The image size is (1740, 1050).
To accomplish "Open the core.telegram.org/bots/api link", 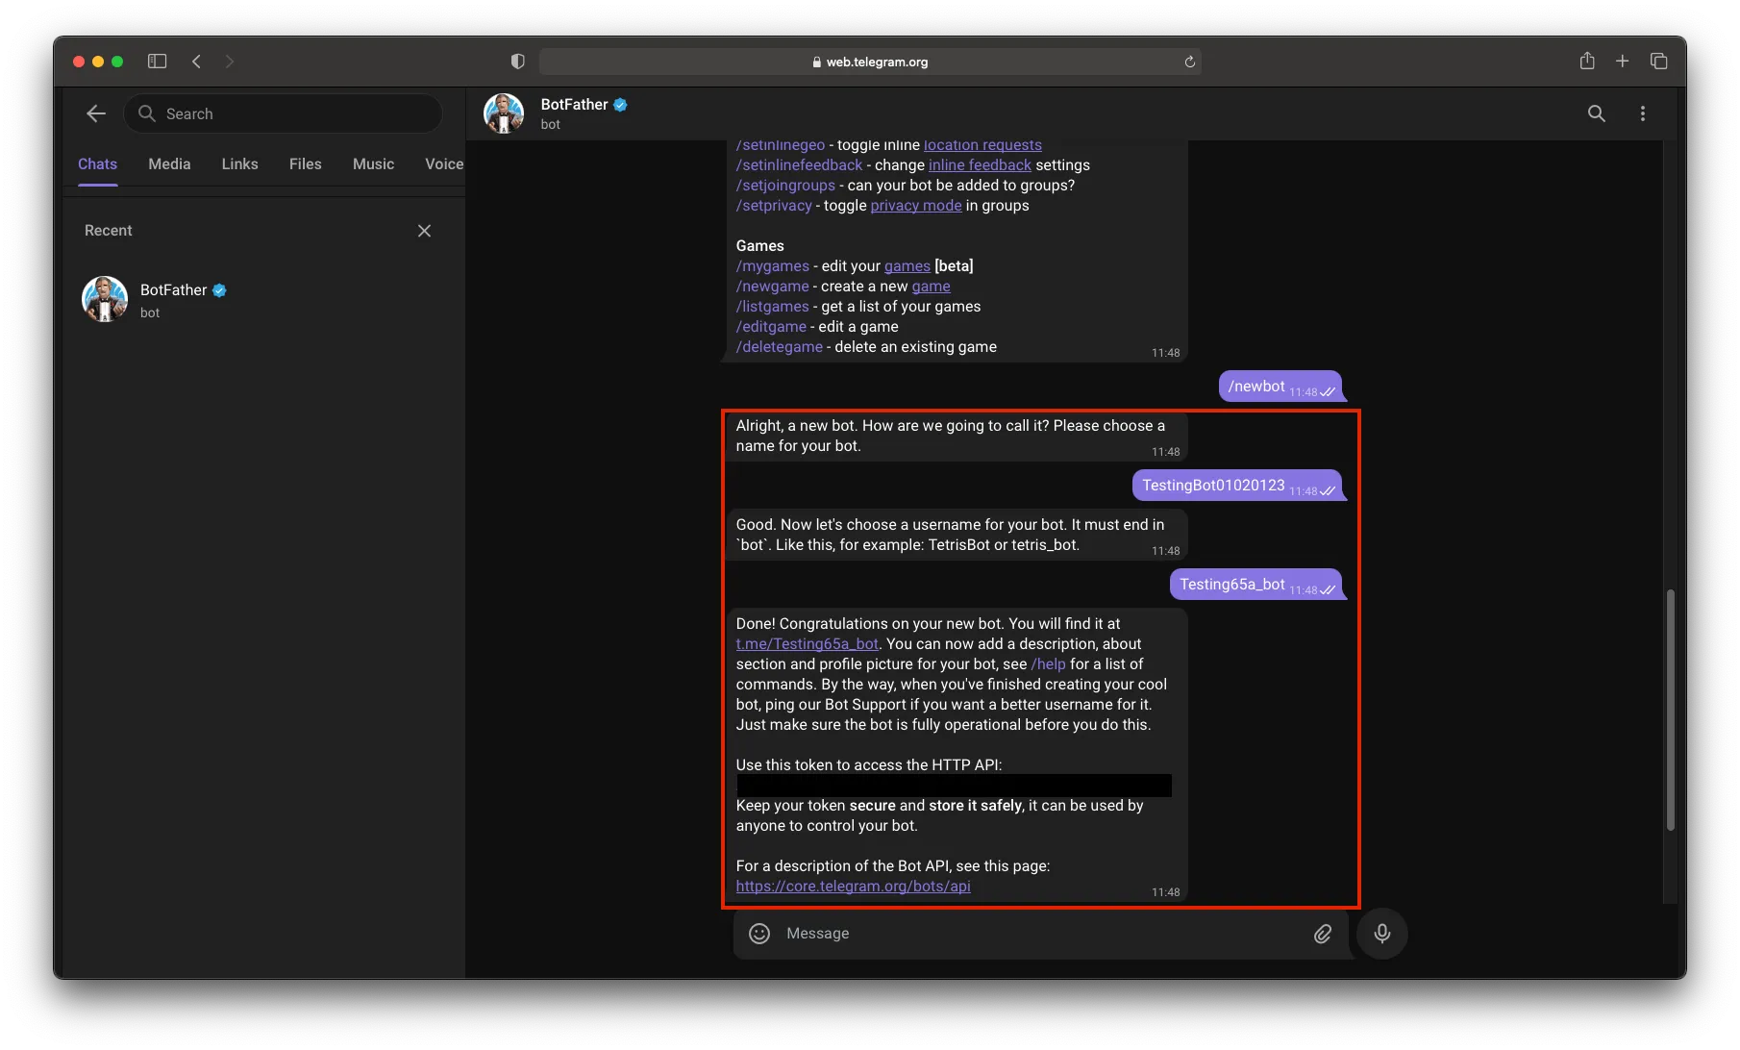I will (x=853, y=887).
